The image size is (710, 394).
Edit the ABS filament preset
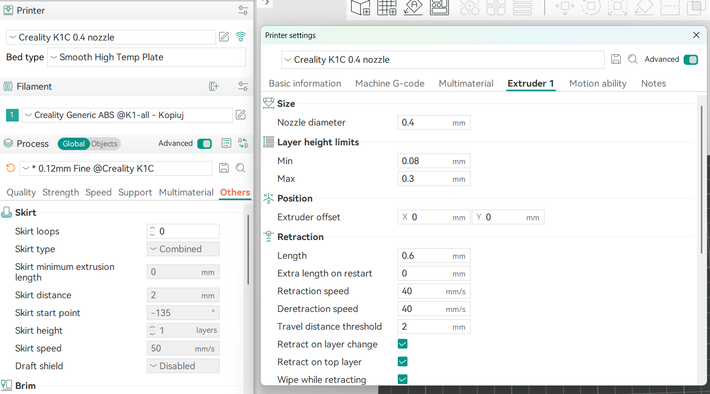pos(241,115)
